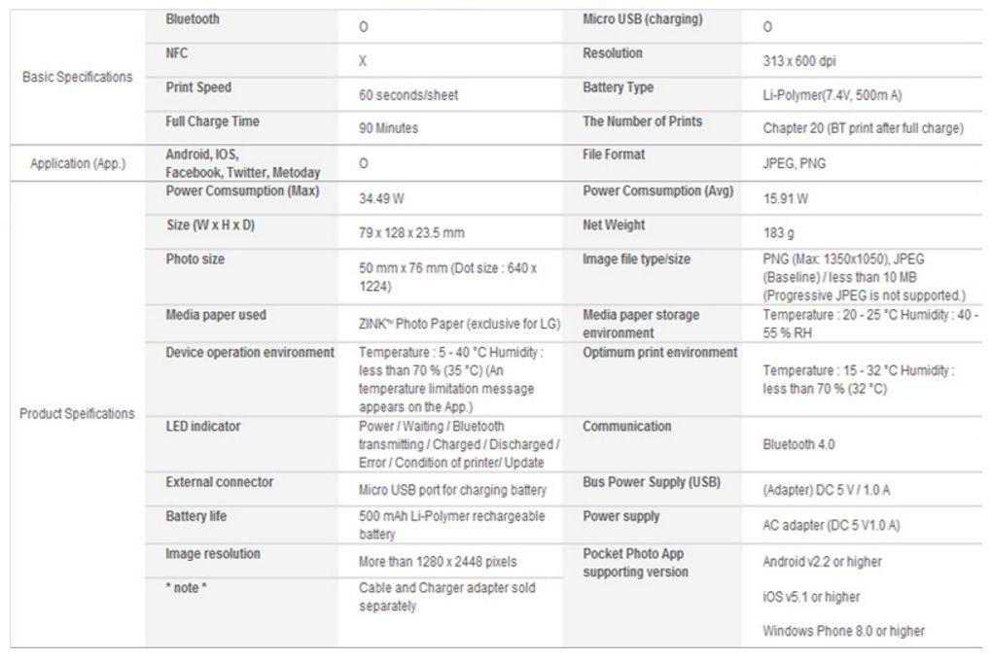Select the 183 g net weight value

pyautogui.click(x=780, y=233)
